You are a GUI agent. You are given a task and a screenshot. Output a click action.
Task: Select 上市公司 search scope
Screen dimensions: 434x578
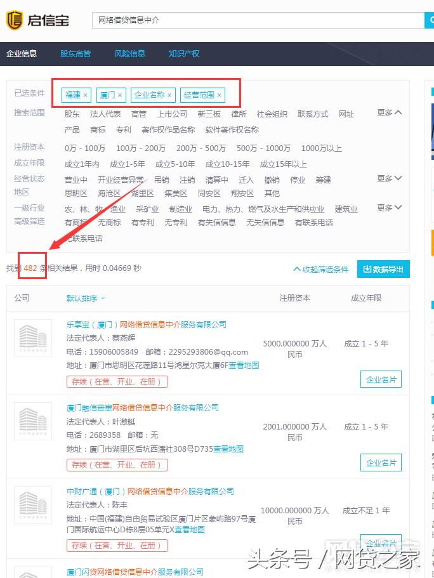coord(172,114)
